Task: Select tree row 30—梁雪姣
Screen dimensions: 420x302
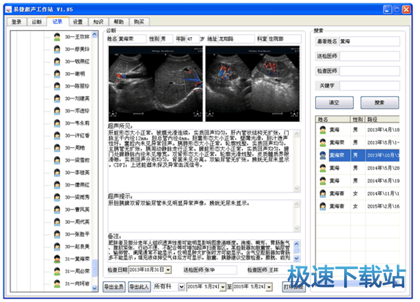Action: (x=77, y=160)
